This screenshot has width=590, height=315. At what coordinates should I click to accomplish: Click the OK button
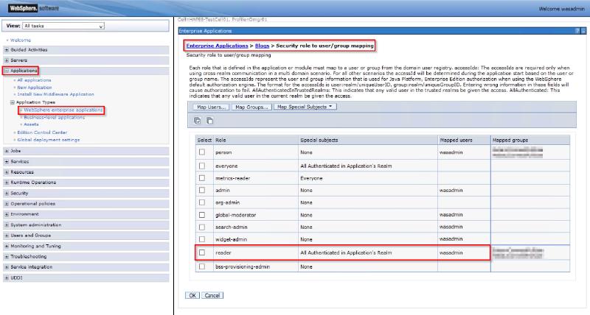coord(192,295)
